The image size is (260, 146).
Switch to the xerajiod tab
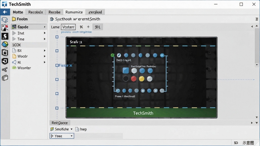tap(95, 12)
